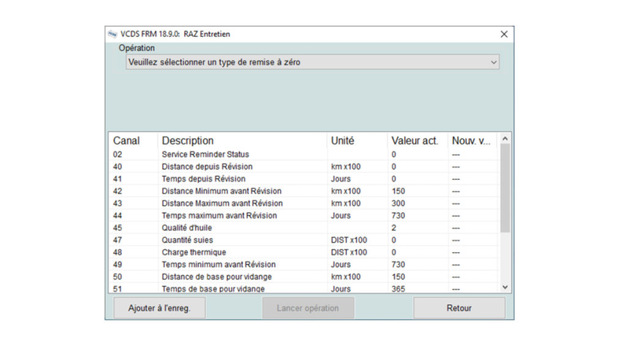Click channel number 02
This screenshot has height=352, width=626.
tap(117, 154)
